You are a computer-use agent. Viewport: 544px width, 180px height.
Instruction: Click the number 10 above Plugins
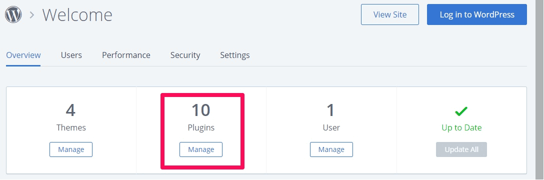(x=201, y=110)
